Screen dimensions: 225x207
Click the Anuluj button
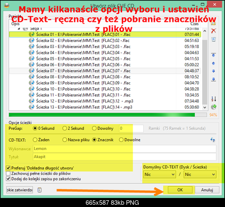(x=207, y=190)
